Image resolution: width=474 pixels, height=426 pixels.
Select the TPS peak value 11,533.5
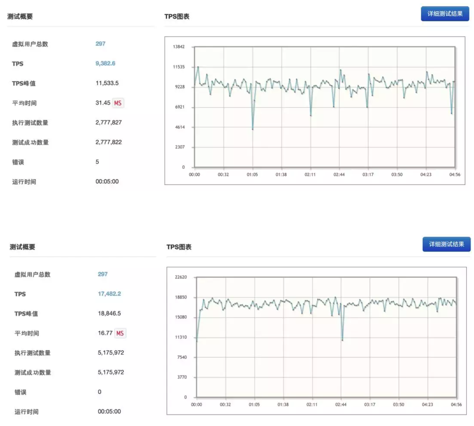107,83
